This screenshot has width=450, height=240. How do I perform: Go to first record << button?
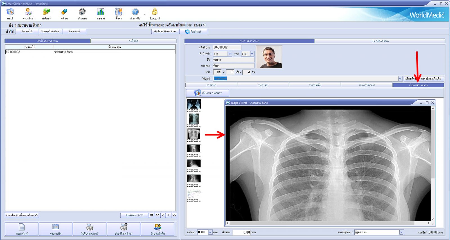coord(157,215)
